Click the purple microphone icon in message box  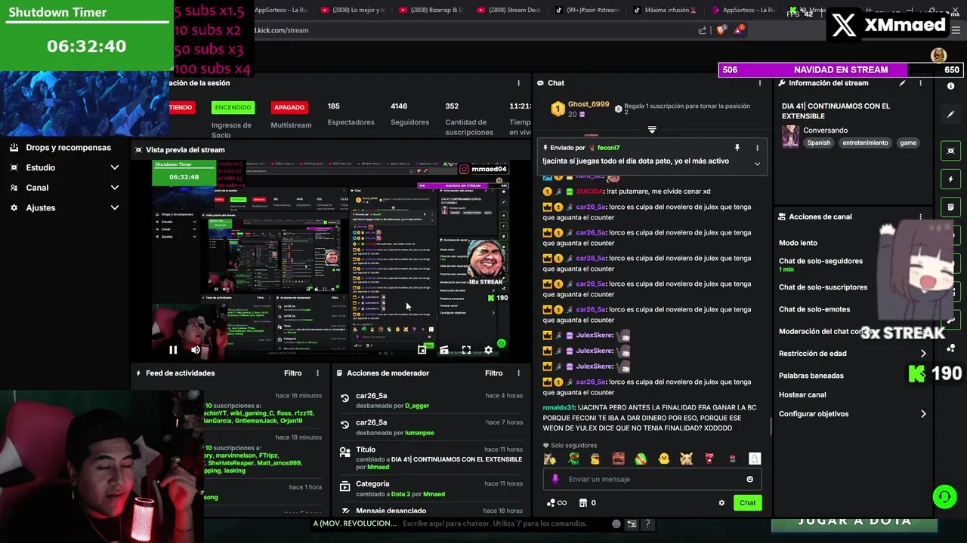(x=555, y=479)
